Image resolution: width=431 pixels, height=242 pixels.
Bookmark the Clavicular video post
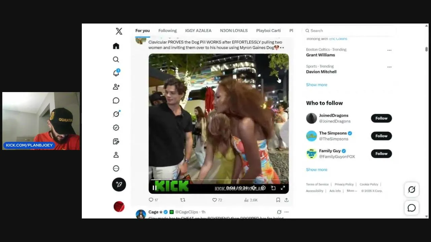pos(278,200)
